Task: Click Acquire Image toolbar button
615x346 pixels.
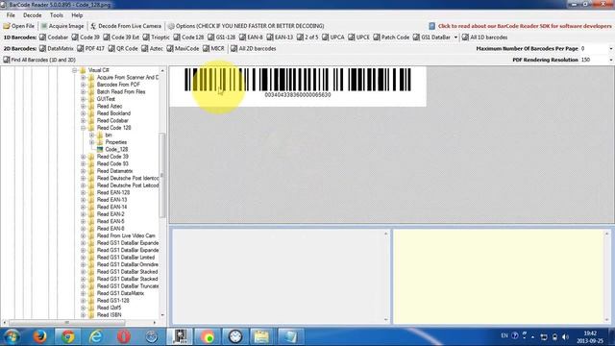Action: pos(62,26)
